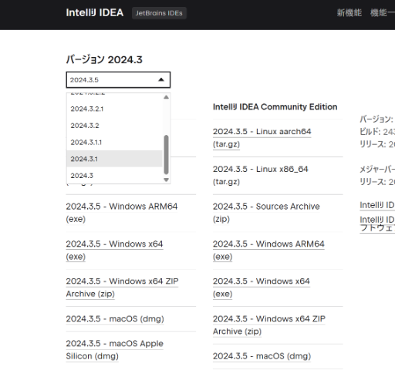
Task: Open the 新機能 navigation menu item
Action: click(x=349, y=12)
